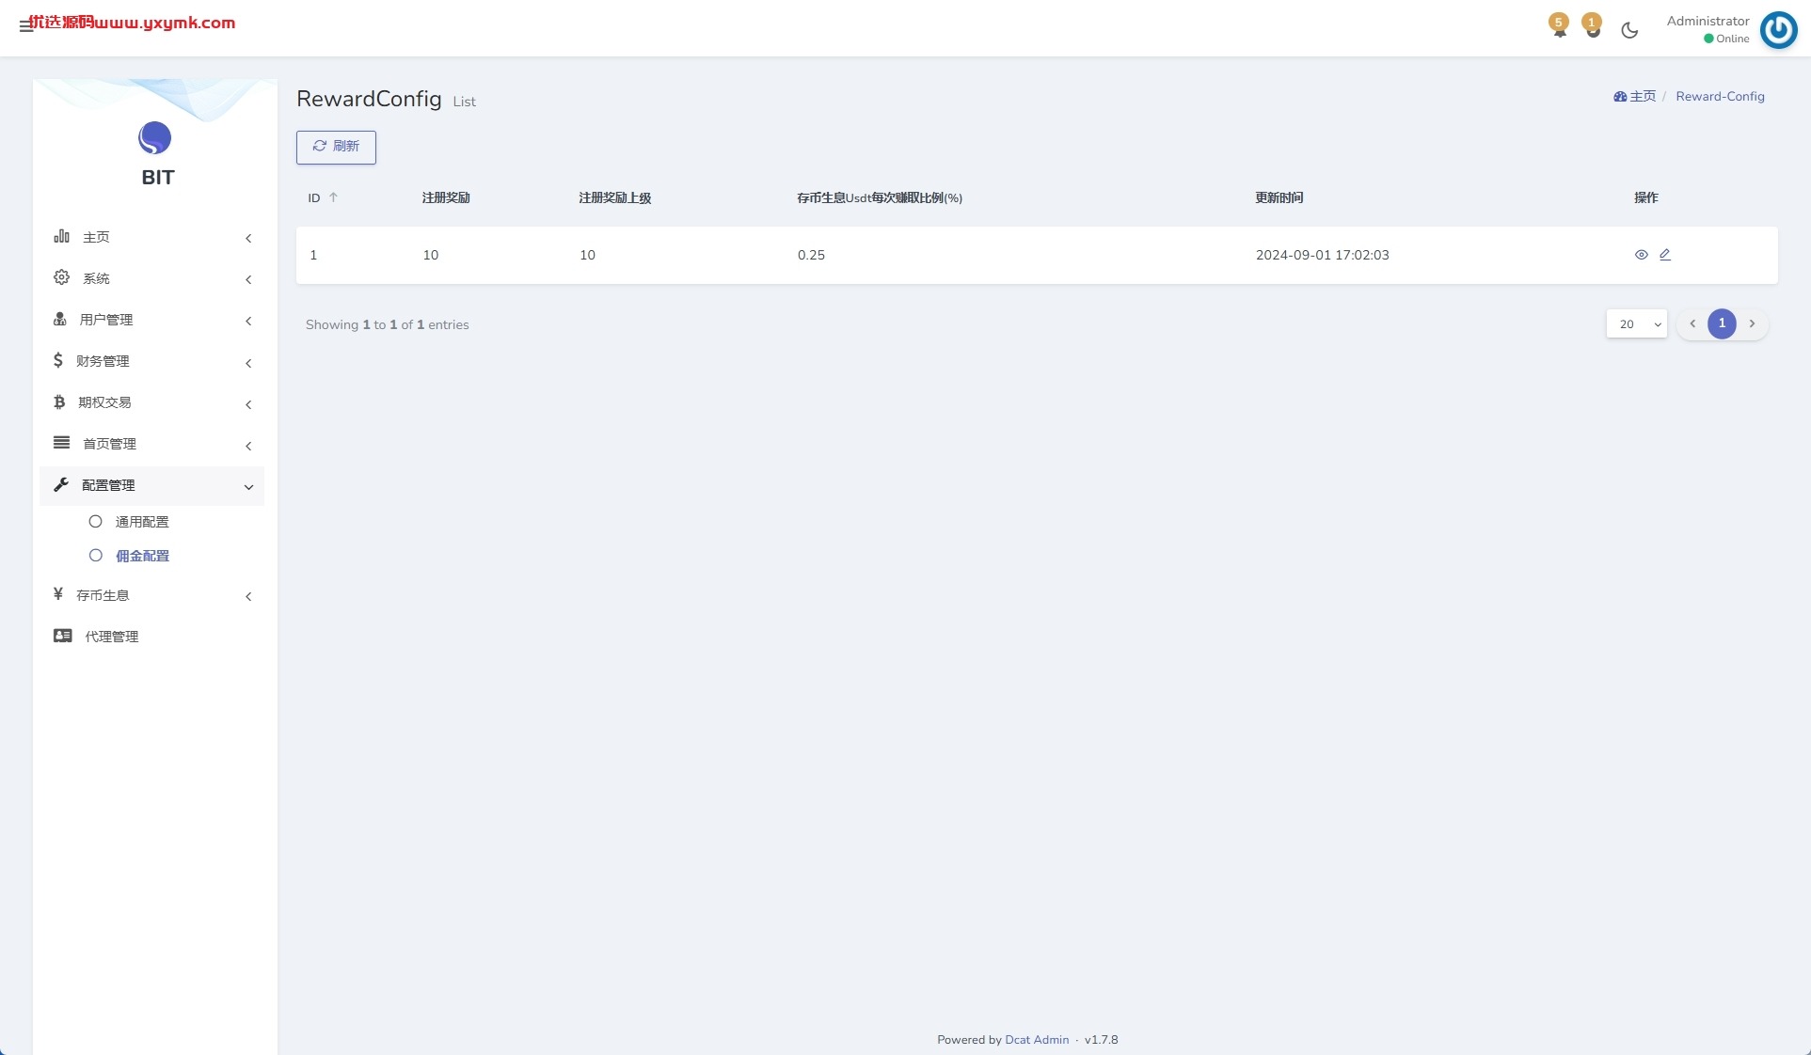Expand the 期权交易 menu chevron
Image resolution: width=1811 pixels, height=1055 pixels.
[x=248, y=404]
